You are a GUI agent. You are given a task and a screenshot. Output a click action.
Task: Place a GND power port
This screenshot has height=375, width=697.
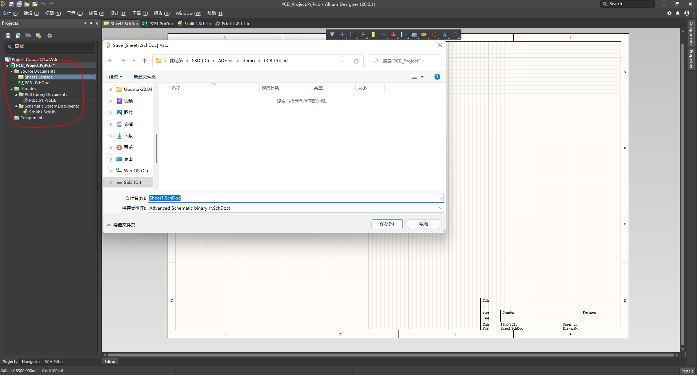[394, 35]
